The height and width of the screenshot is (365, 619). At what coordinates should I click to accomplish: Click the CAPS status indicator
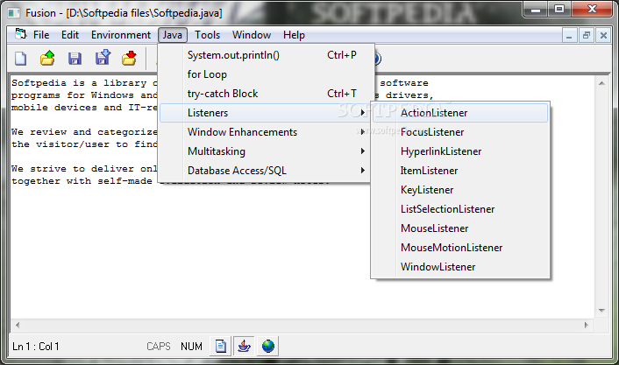tap(159, 347)
